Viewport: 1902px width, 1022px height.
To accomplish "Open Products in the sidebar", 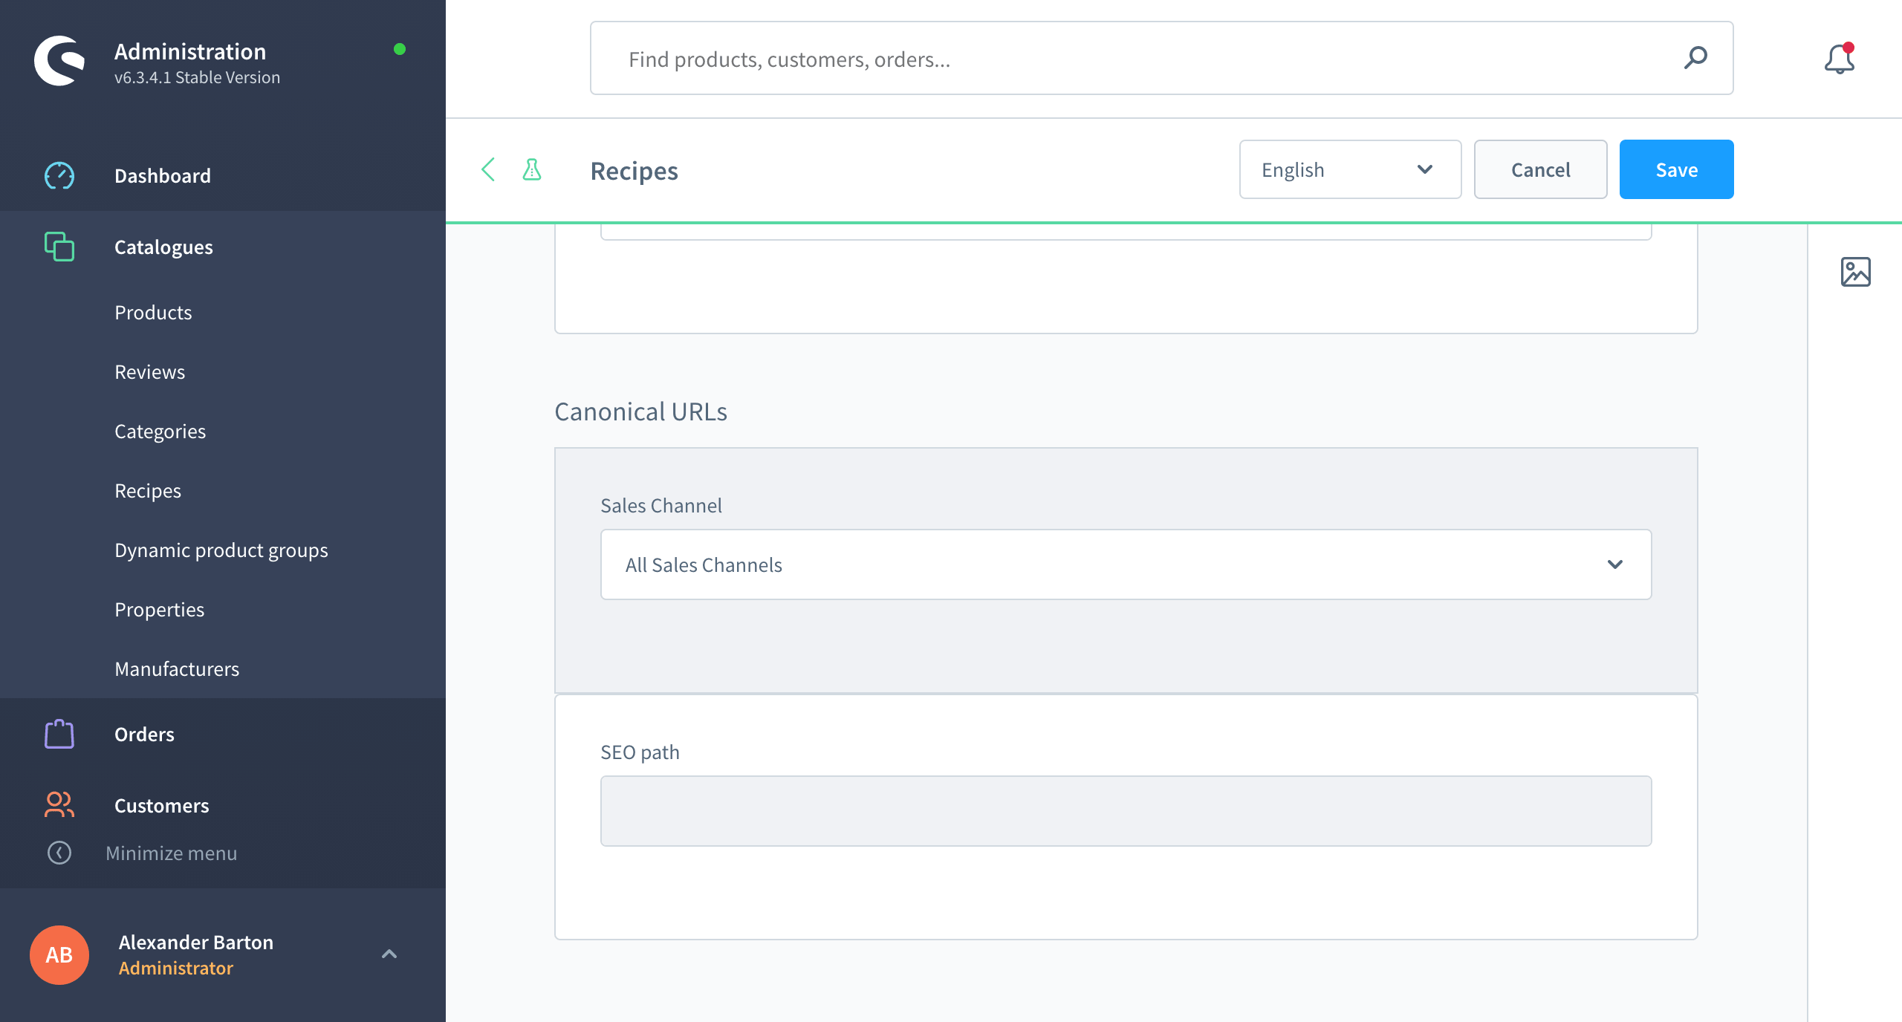I will [153, 312].
